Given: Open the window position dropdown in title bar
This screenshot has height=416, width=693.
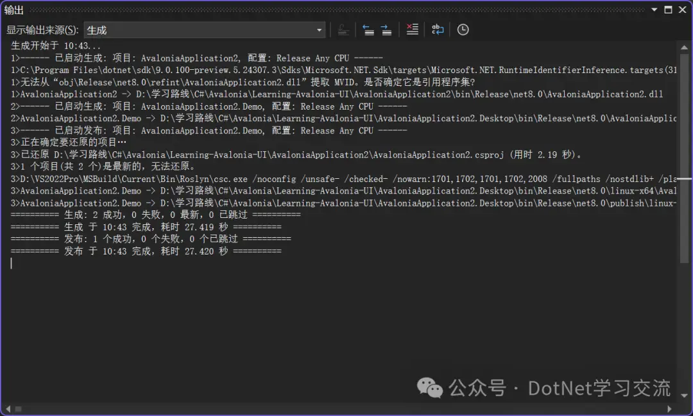Looking at the screenshot, I should pyautogui.click(x=654, y=10).
